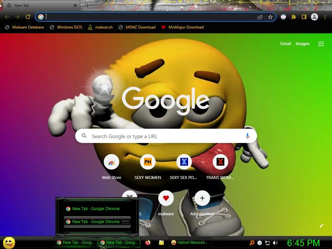
Task: Start voice search with the microphone
Action: pos(247,136)
